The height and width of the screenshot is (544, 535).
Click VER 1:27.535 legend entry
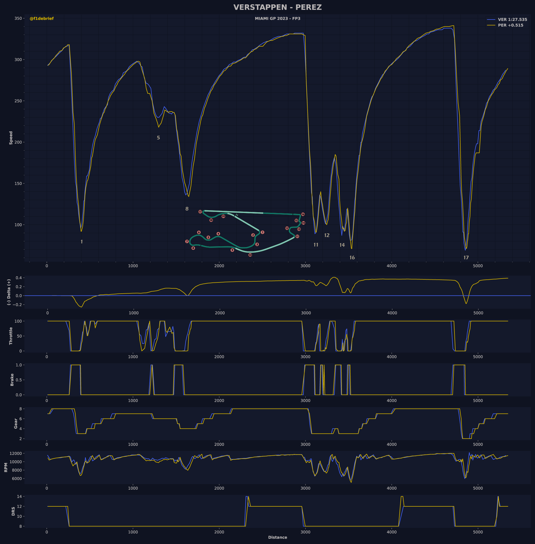(x=512, y=20)
